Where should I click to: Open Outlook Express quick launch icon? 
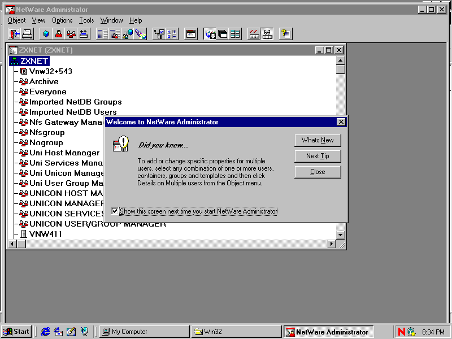(x=58, y=332)
